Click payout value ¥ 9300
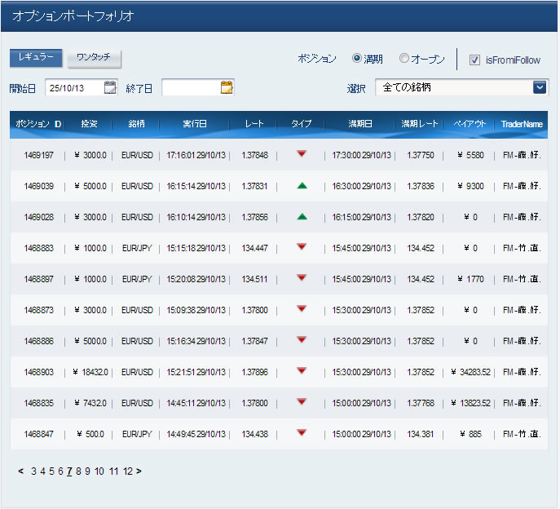The width and height of the screenshot is (560, 509). pos(470,186)
